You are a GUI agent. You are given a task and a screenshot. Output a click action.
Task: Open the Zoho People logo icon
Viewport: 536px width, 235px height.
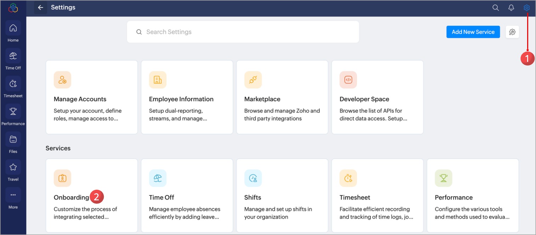[13, 7]
